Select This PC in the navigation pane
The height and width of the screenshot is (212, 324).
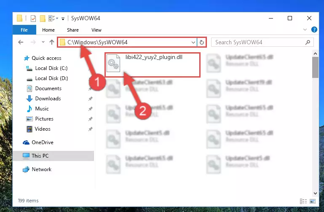(40, 156)
